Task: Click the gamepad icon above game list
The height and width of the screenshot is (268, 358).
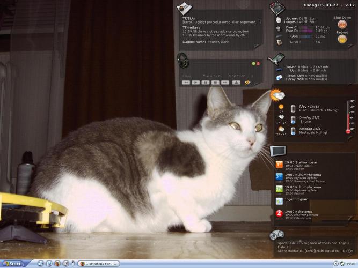Action: [x=277, y=235]
